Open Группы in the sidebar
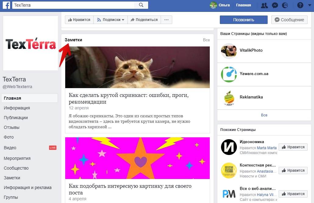 click(11, 197)
